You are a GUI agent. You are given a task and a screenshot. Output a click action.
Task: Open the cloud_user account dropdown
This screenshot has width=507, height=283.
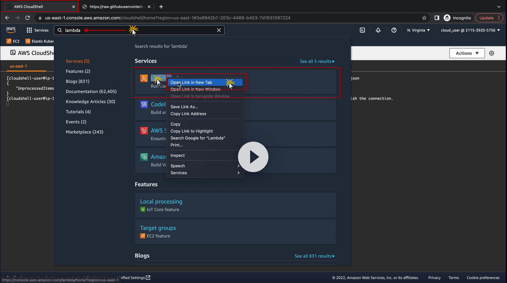coord(470,30)
